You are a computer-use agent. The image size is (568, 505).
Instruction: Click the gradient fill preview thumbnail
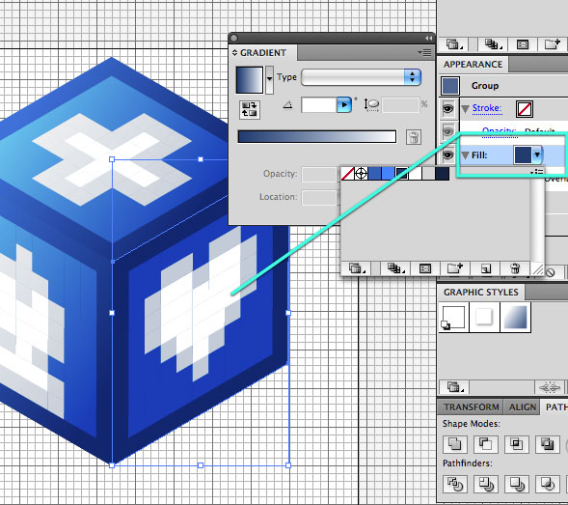pos(250,80)
